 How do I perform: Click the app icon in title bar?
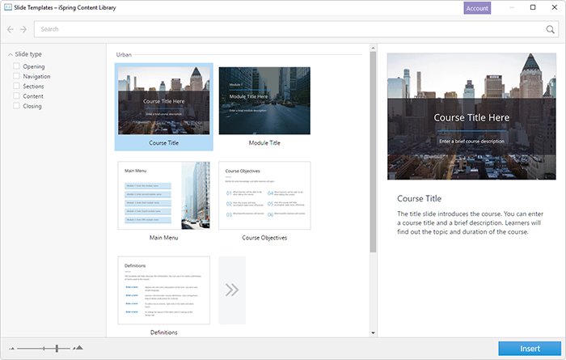[7, 7]
